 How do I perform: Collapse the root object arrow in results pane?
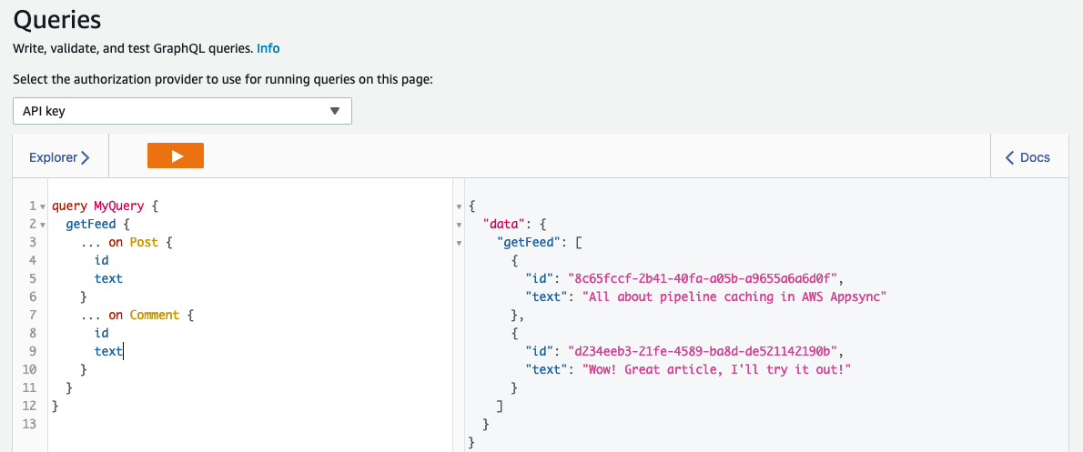[460, 206]
